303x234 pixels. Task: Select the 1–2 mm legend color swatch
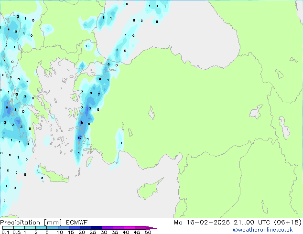coord(30,228)
